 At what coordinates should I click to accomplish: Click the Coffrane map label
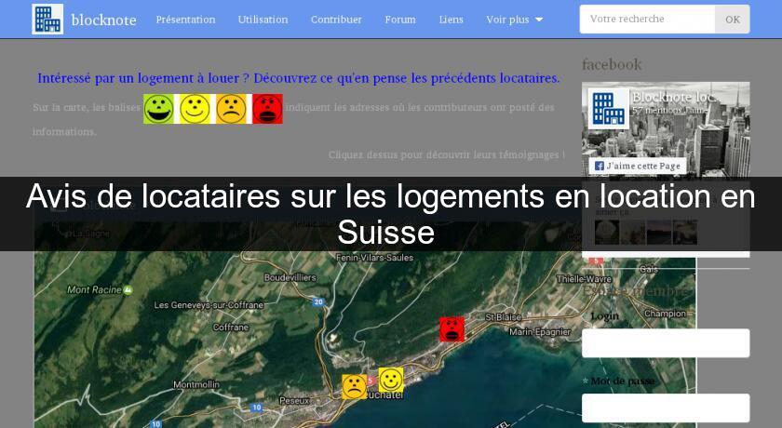[x=231, y=328]
